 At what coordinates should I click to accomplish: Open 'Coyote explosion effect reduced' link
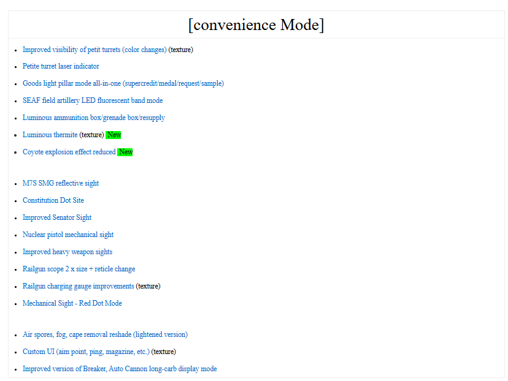point(69,152)
